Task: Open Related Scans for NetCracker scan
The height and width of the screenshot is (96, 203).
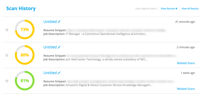Action: tap(186, 63)
